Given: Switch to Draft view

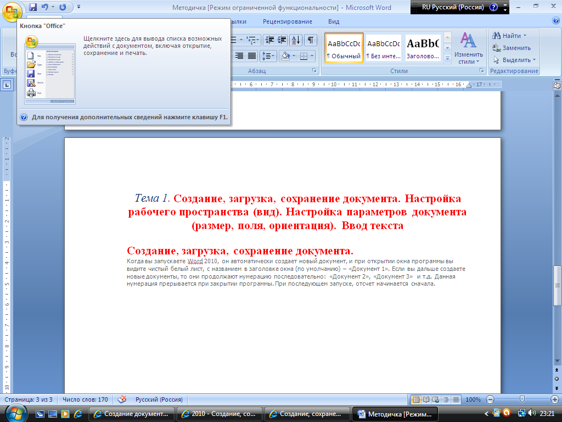Looking at the screenshot, I should 456,399.
